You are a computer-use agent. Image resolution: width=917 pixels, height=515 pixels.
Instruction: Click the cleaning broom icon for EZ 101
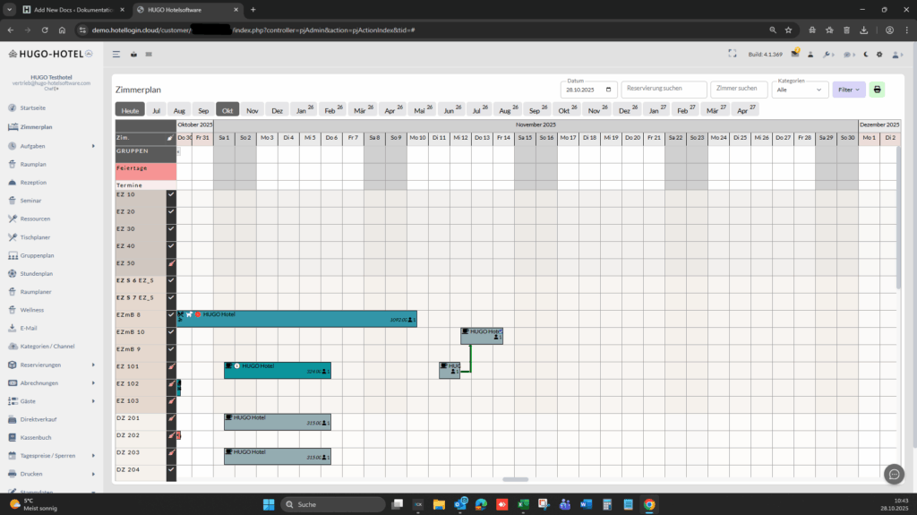171,365
